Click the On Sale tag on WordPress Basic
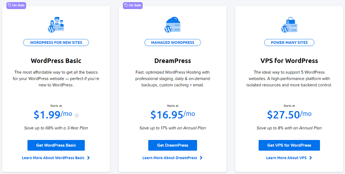The height and width of the screenshot is (174, 345). (x=16, y=5)
